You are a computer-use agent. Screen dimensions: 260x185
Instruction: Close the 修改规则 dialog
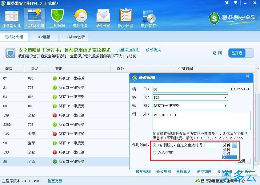tap(248, 76)
